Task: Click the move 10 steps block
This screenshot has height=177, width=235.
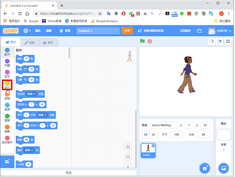Action: pos(25,59)
